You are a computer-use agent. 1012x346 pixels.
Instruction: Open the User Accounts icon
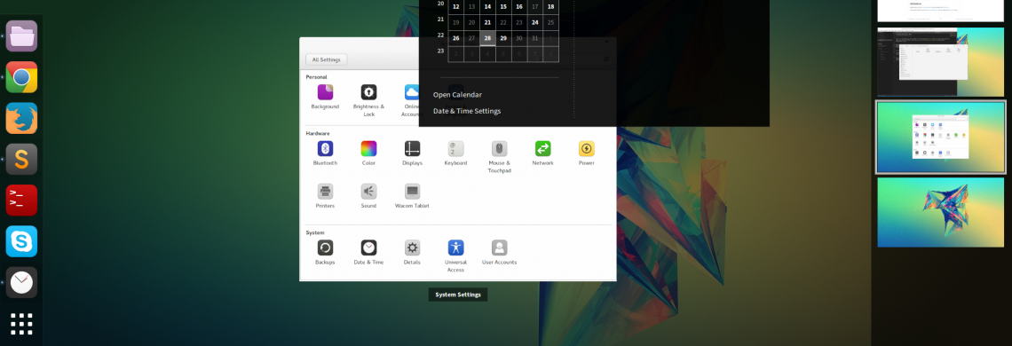pyautogui.click(x=499, y=248)
